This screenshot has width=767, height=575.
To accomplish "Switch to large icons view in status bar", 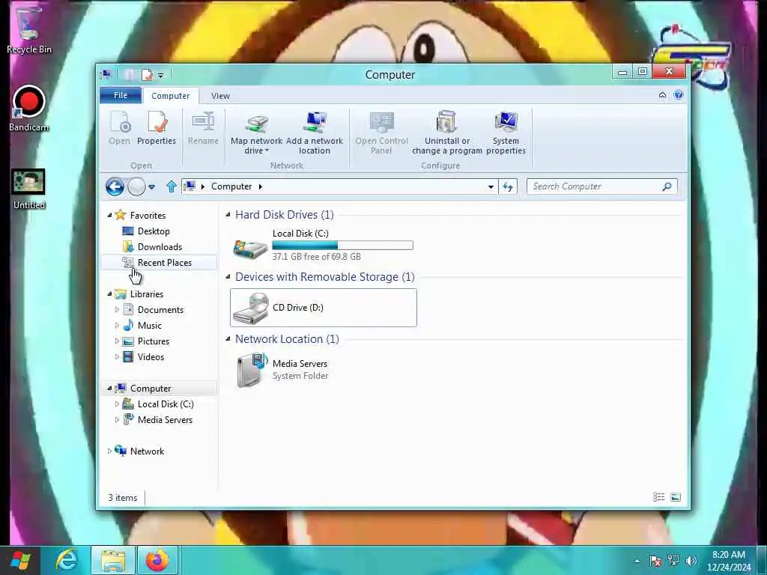I will 676,497.
